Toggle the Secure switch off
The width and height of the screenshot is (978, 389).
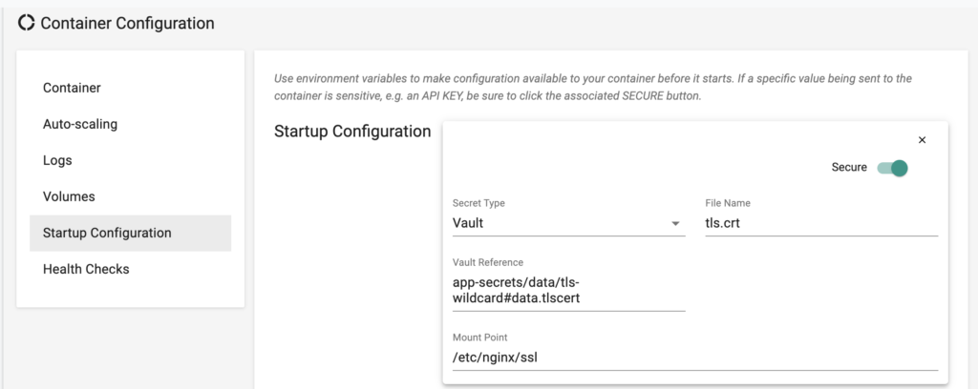coord(892,168)
